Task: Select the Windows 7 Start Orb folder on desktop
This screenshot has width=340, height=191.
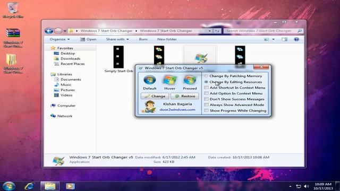Action: coord(12,64)
